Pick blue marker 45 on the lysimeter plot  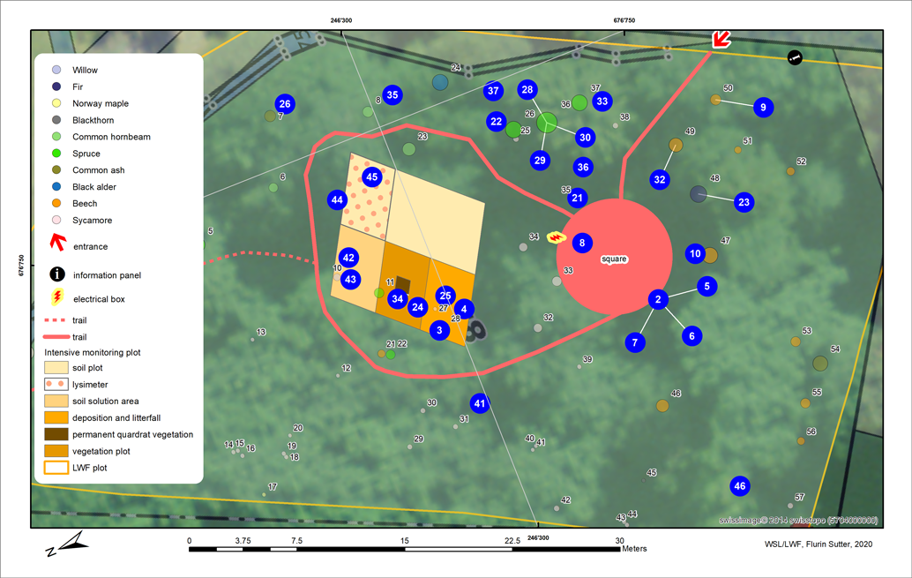[x=372, y=177]
